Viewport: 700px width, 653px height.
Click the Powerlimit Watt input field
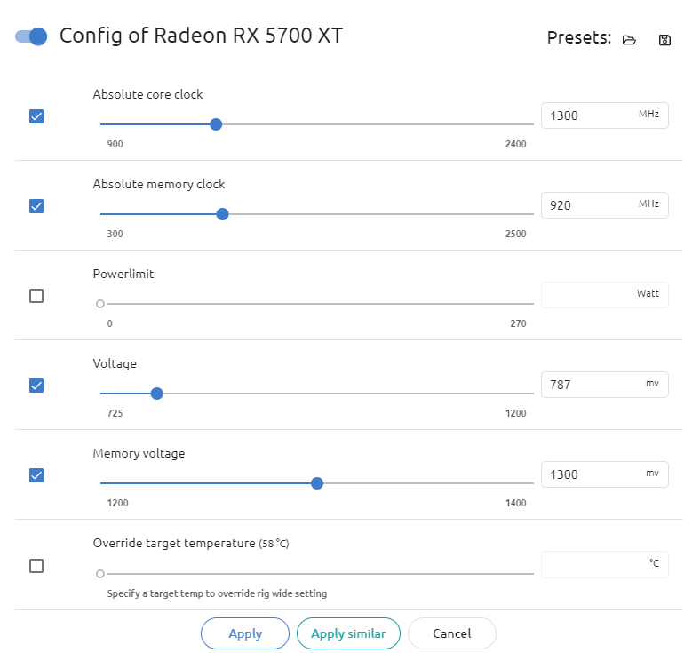(x=604, y=295)
